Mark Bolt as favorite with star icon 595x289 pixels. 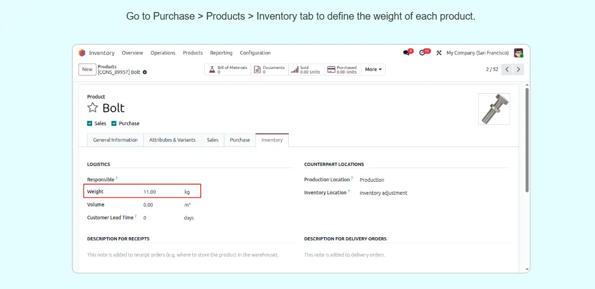point(93,108)
